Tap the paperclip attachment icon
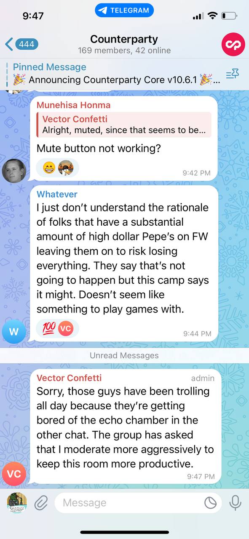This screenshot has width=249, height=539. pos(41,503)
